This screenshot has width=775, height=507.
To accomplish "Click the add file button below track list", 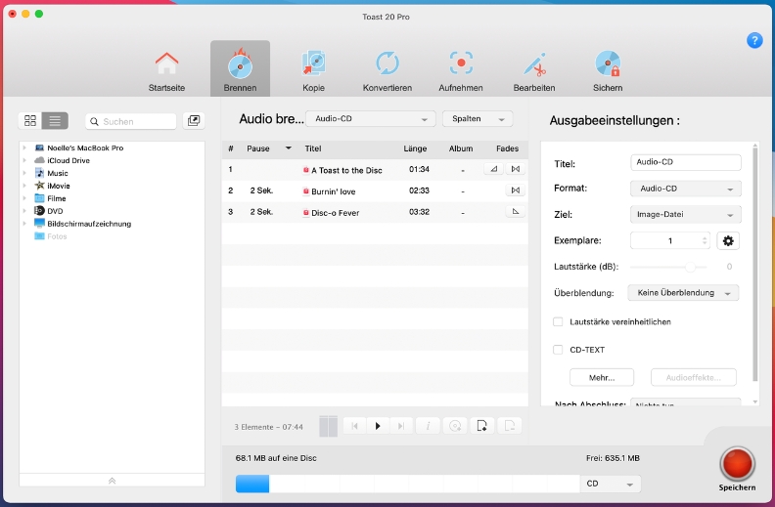I will pyautogui.click(x=481, y=426).
